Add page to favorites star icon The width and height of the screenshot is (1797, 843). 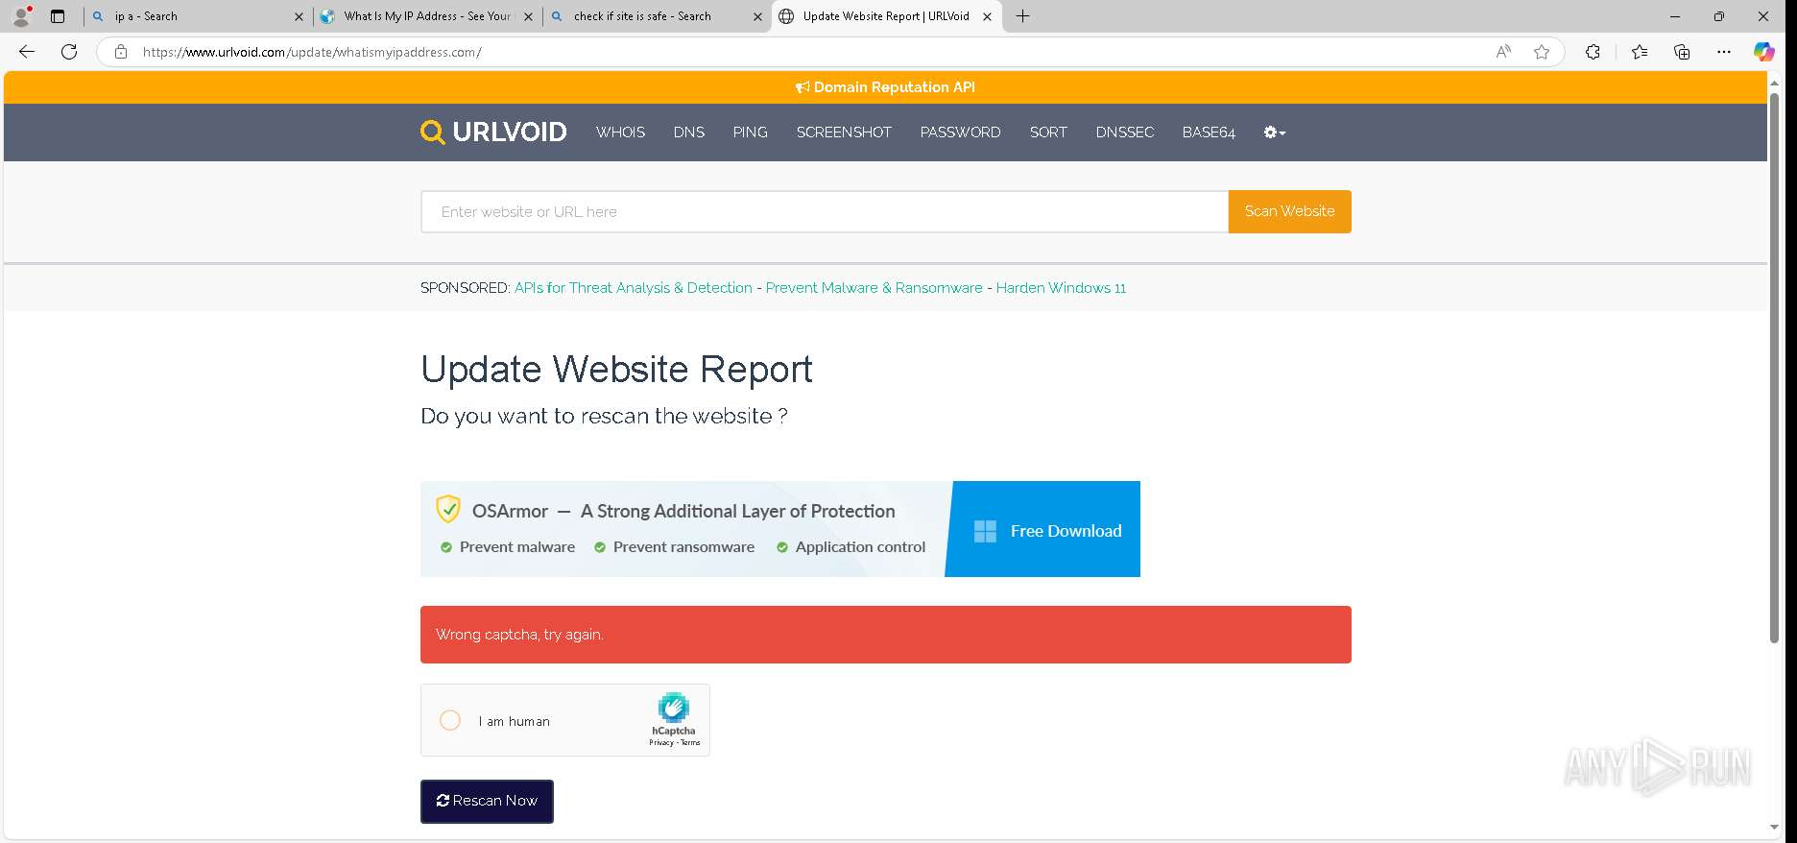pyautogui.click(x=1542, y=52)
